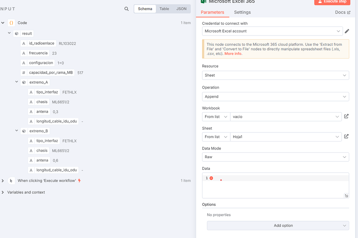This screenshot has width=358, height=238.
Task: Switch input view to Table
Action: [x=164, y=9]
